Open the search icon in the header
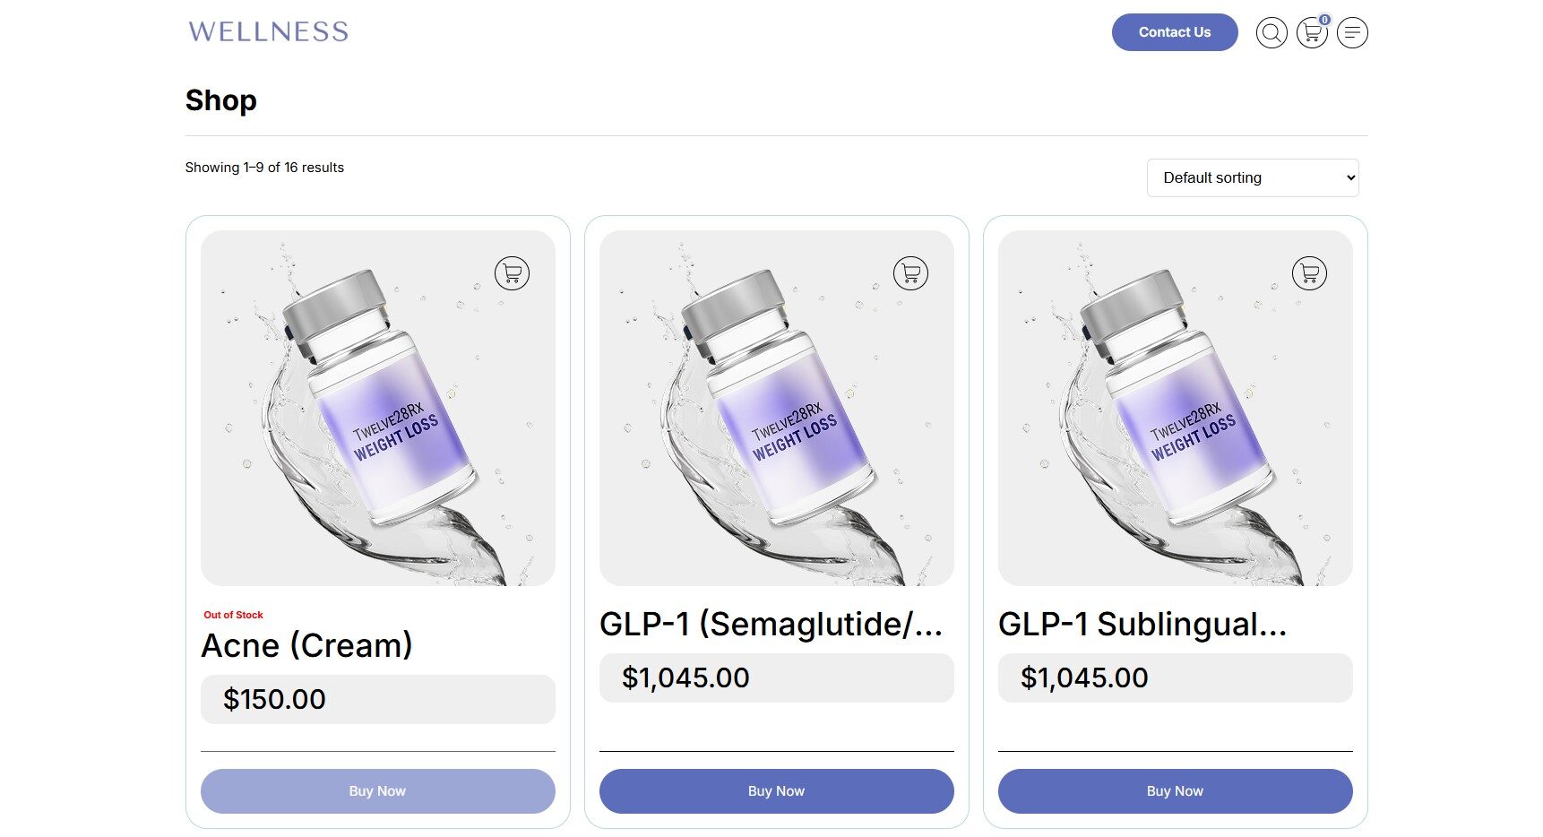The image size is (1543, 837). (1271, 32)
